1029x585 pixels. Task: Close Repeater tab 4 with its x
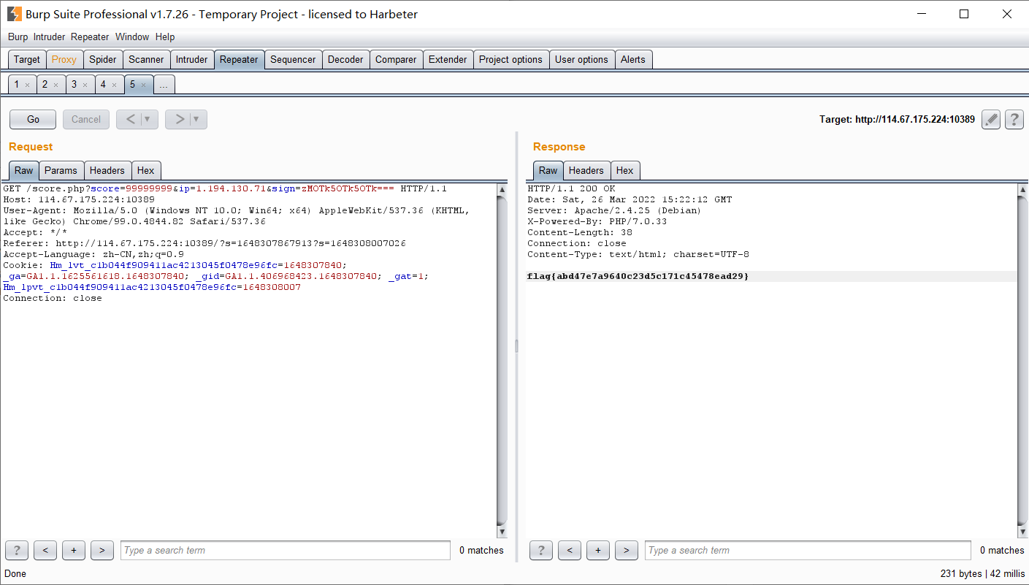pyautogui.click(x=114, y=85)
